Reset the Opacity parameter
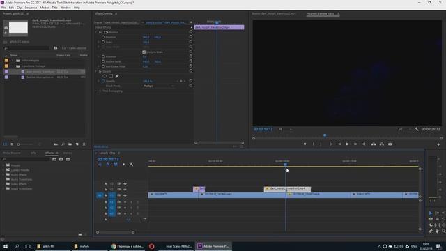 (190, 81)
